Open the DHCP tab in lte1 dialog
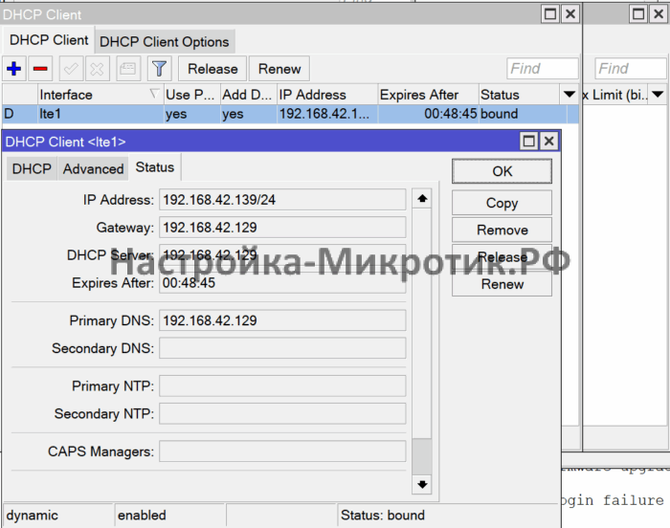 32,168
